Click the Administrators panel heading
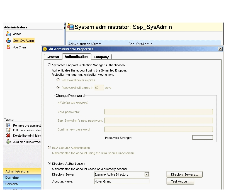 click(16, 27)
